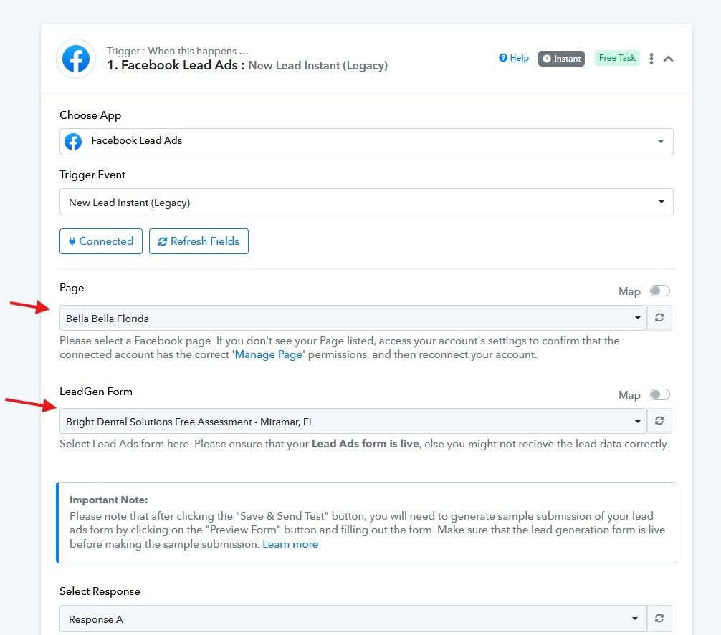Click the refresh icon beside Page dropdown
Viewport: 721px width, 635px height.
click(659, 318)
